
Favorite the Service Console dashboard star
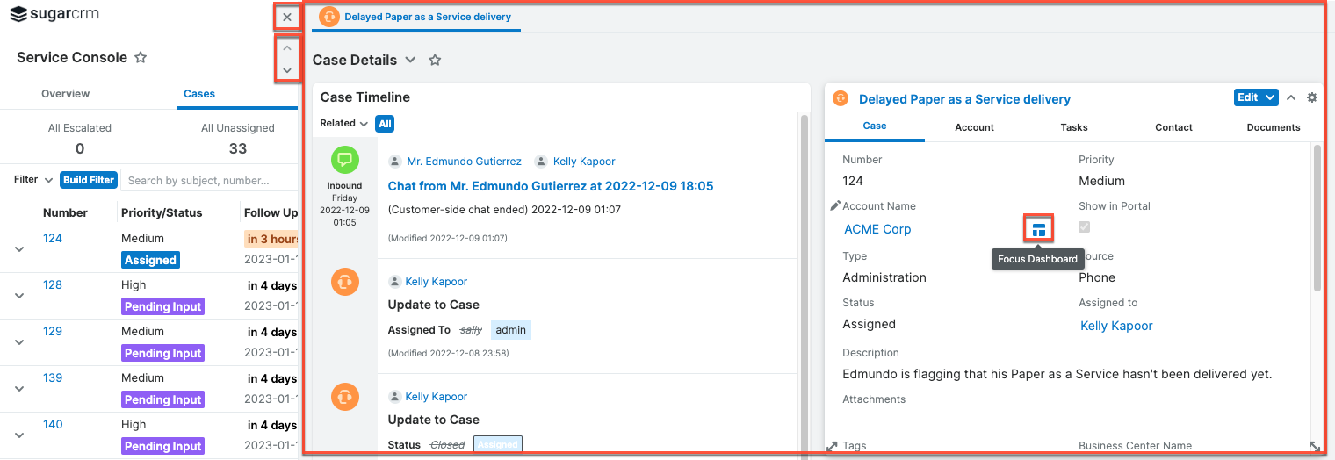[141, 58]
